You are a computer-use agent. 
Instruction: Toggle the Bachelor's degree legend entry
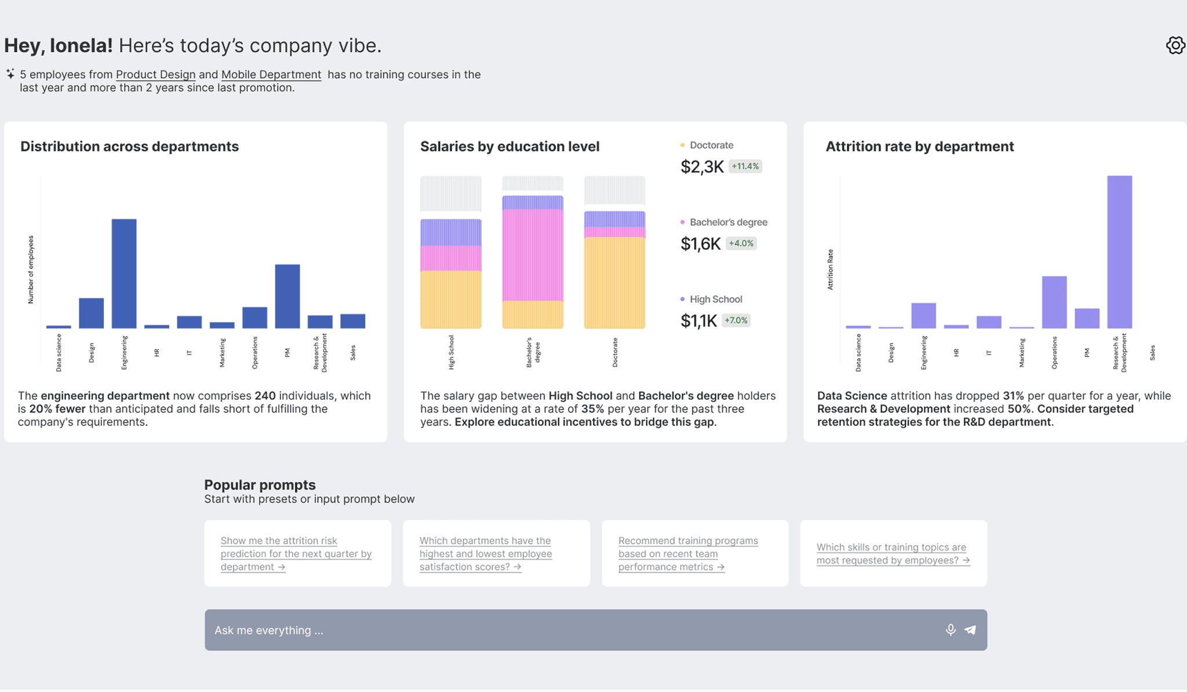729,222
